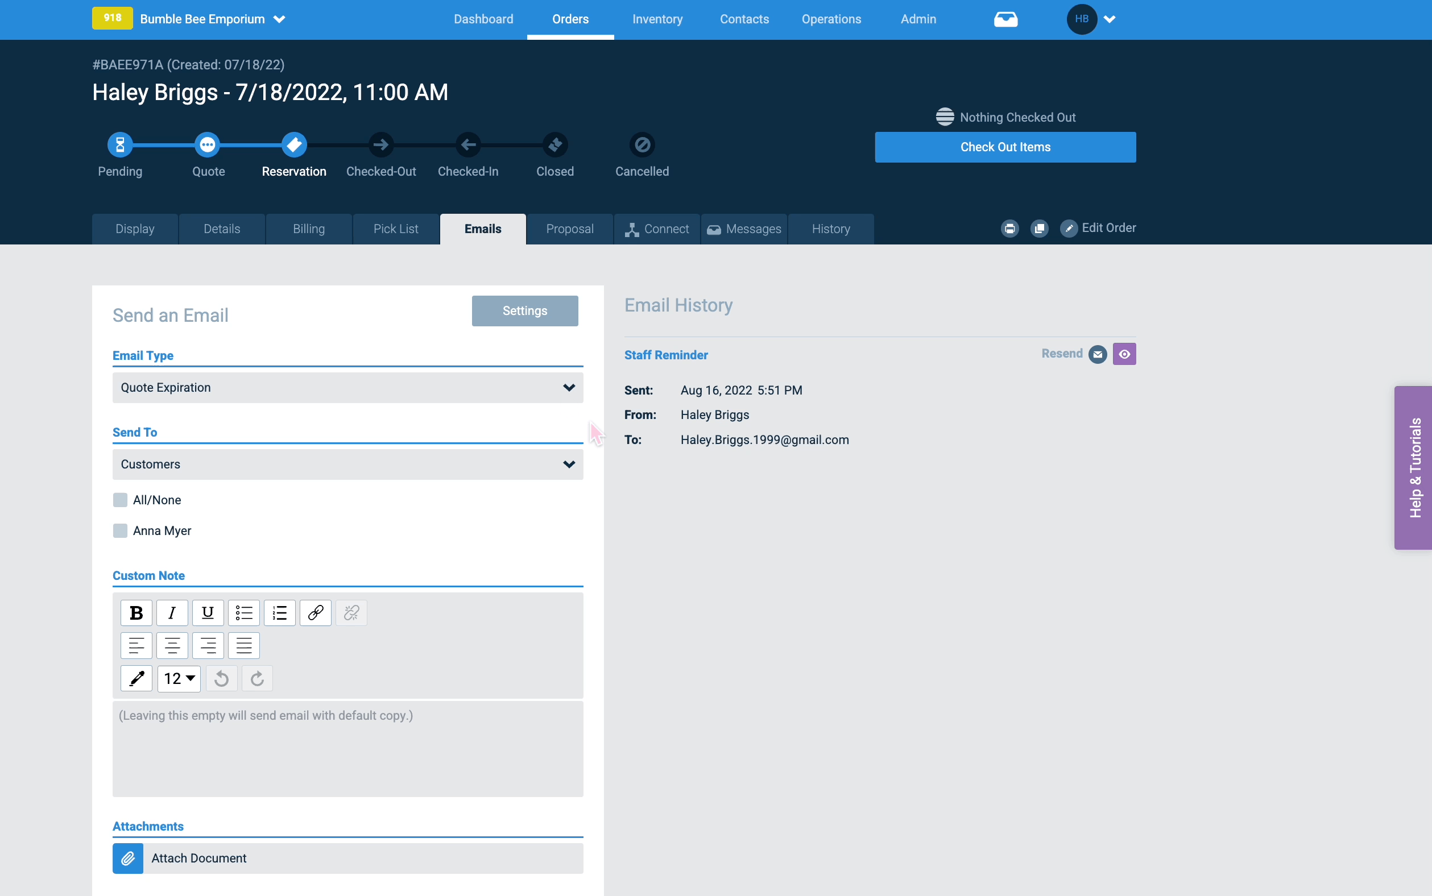Open the Orders menu
The width and height of the screenshot is (1432, 896).
(571, 19)
